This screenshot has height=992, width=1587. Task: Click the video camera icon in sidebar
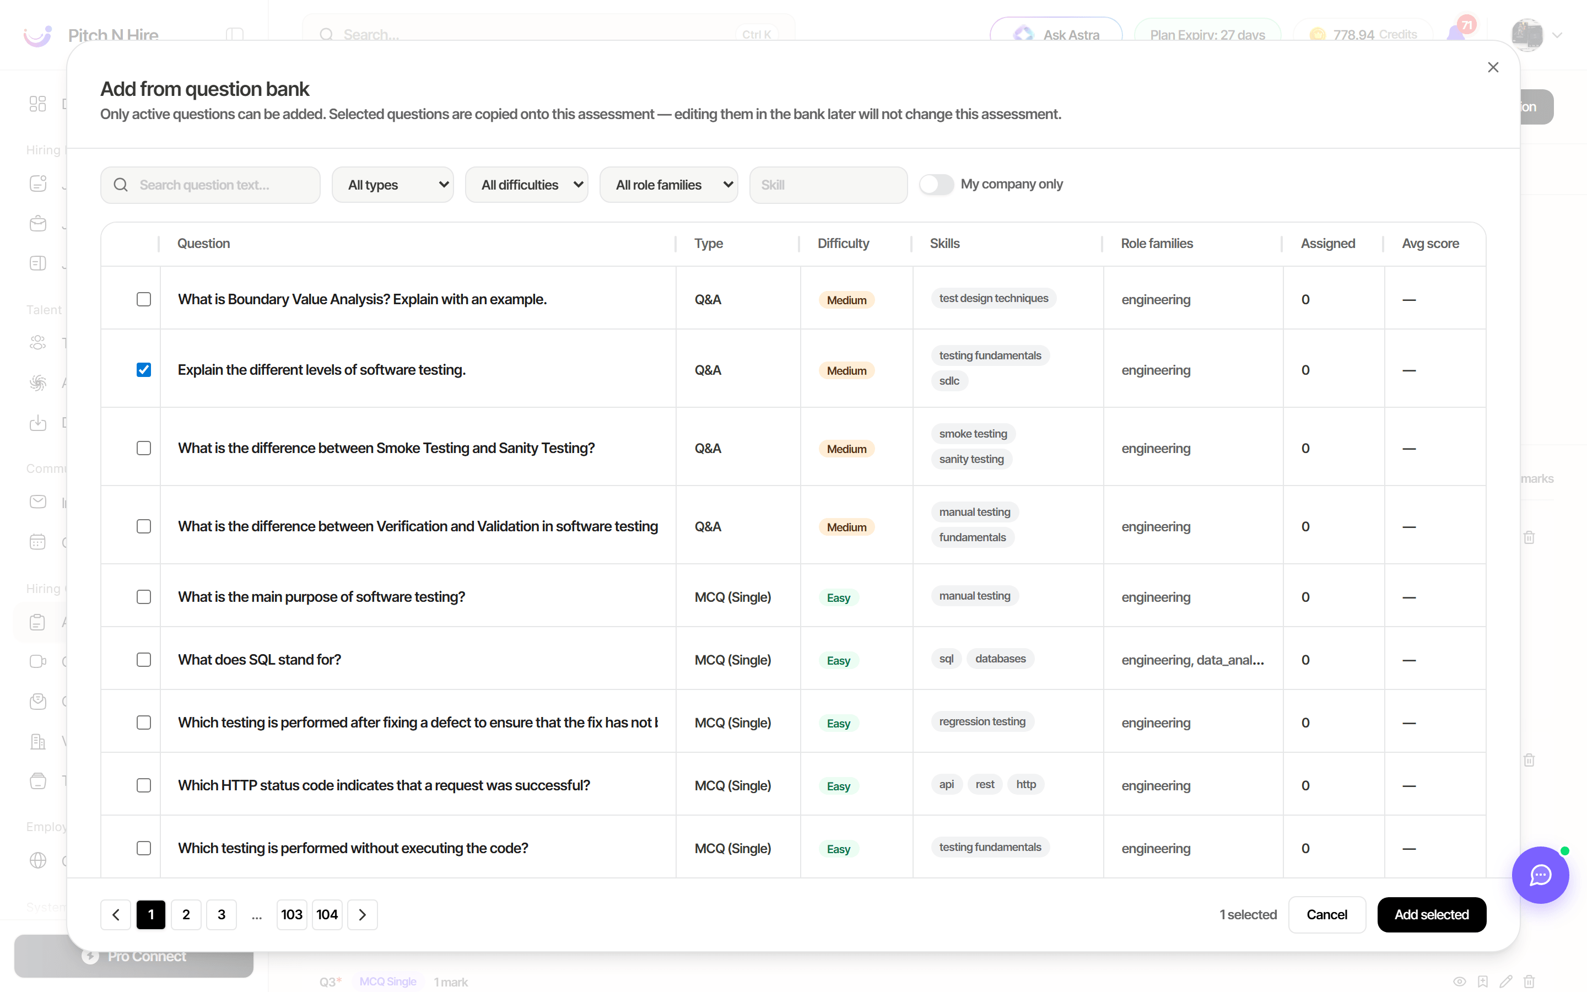click(38, 661)
